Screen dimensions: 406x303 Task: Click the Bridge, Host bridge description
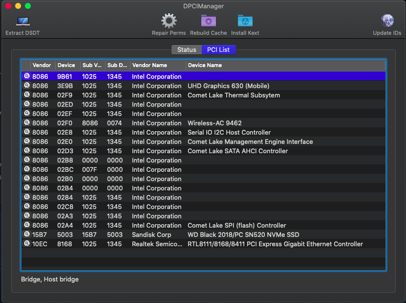pyautogui.click(x=50, y=280)
